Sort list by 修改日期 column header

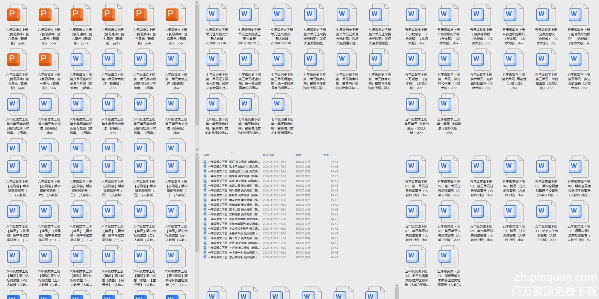pyautogui.click(x=268, y=155)
